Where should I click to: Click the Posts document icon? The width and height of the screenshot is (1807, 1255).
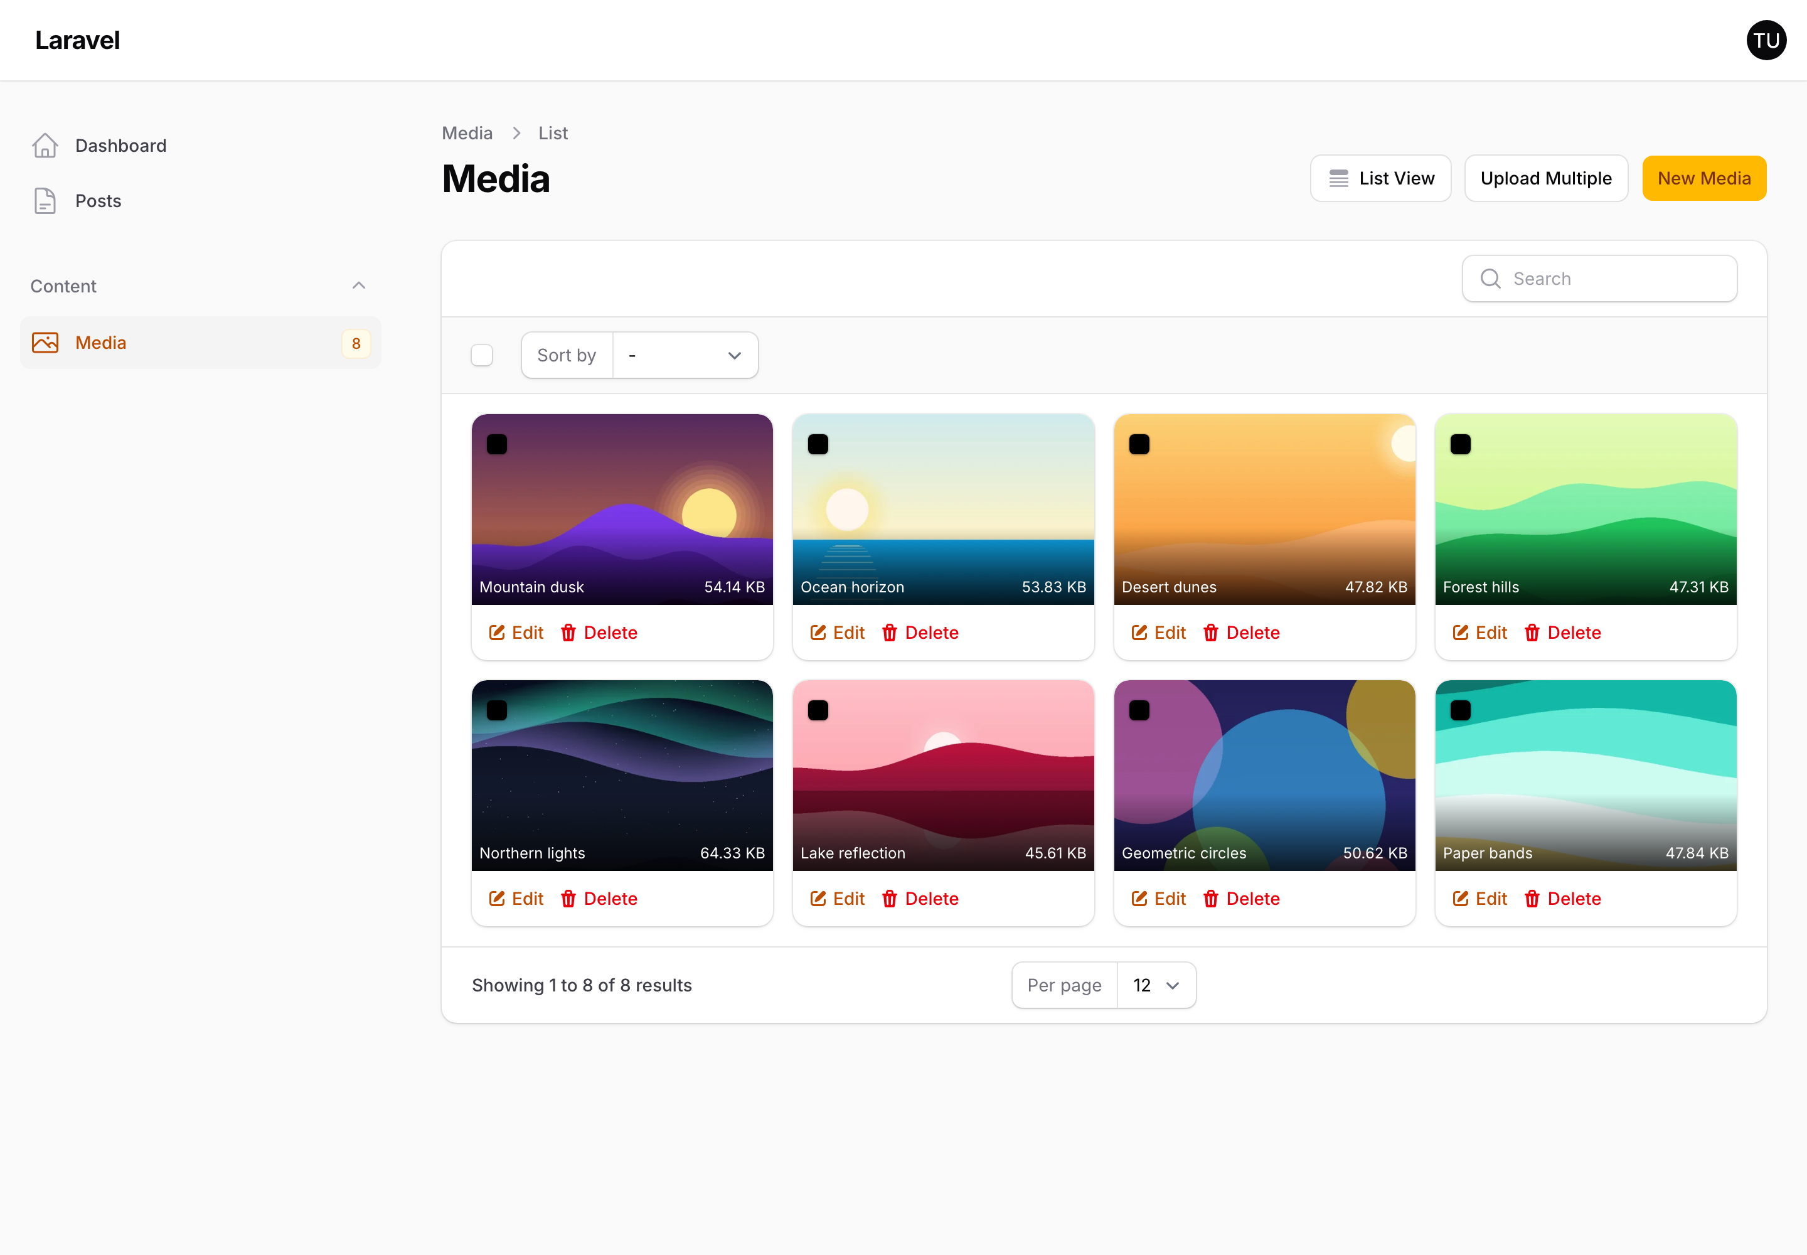point(45,201)
